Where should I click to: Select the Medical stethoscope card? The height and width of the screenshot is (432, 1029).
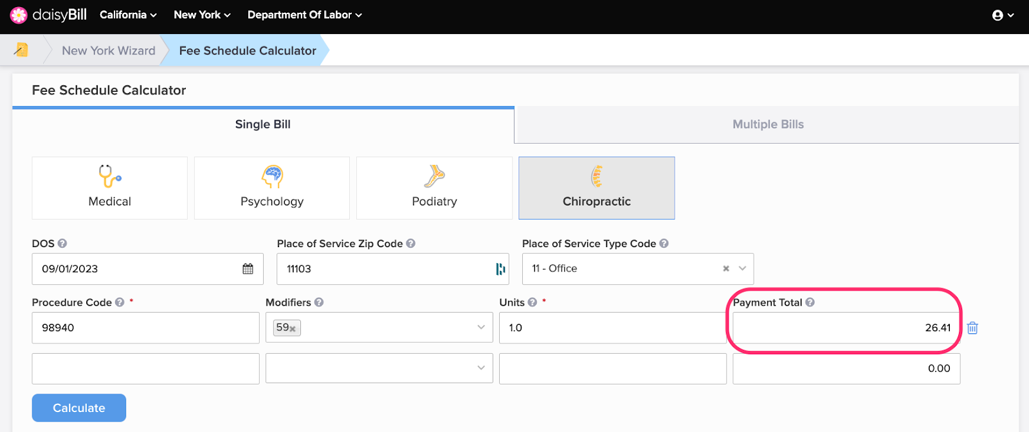click(x=109, y=188)
